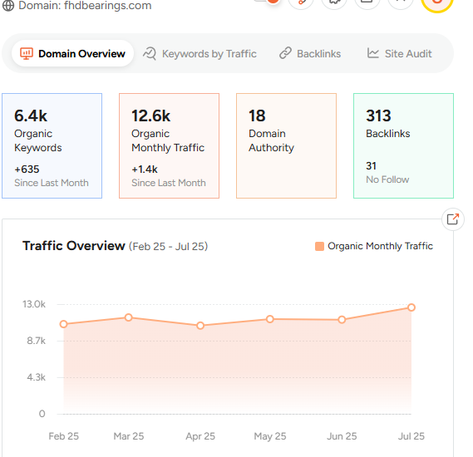The width and height of the screenshot is (473, 457).
Task: Click the 13.0k y-axis label
Action: pos(34,304)
